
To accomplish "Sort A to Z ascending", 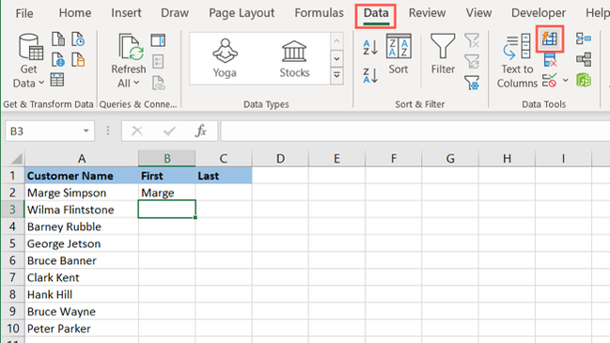I will coord(370,47).
